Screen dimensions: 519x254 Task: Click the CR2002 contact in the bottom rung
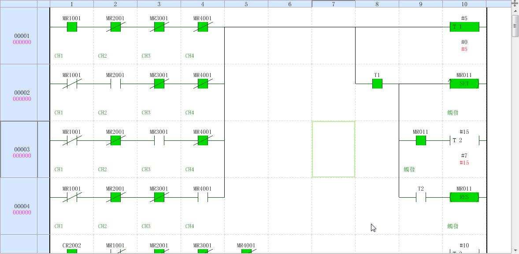point(72,251)
